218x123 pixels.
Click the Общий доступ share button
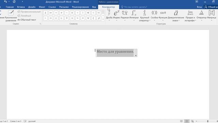211,7
